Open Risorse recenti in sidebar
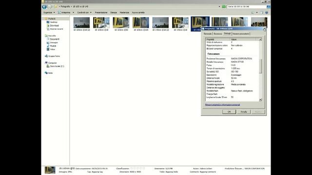The width and height of the screenshot is (312, 175). point(57,29)
